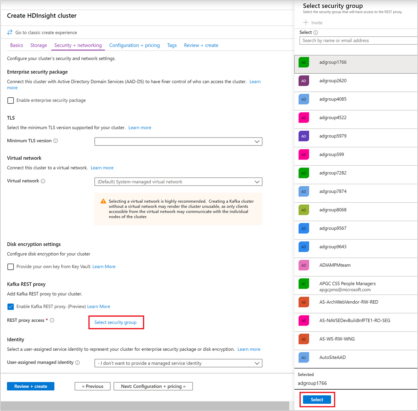Viewport: 418px width, 411px height.
Task: Click info icon next to Virtual network label
Action: [43, 181]
